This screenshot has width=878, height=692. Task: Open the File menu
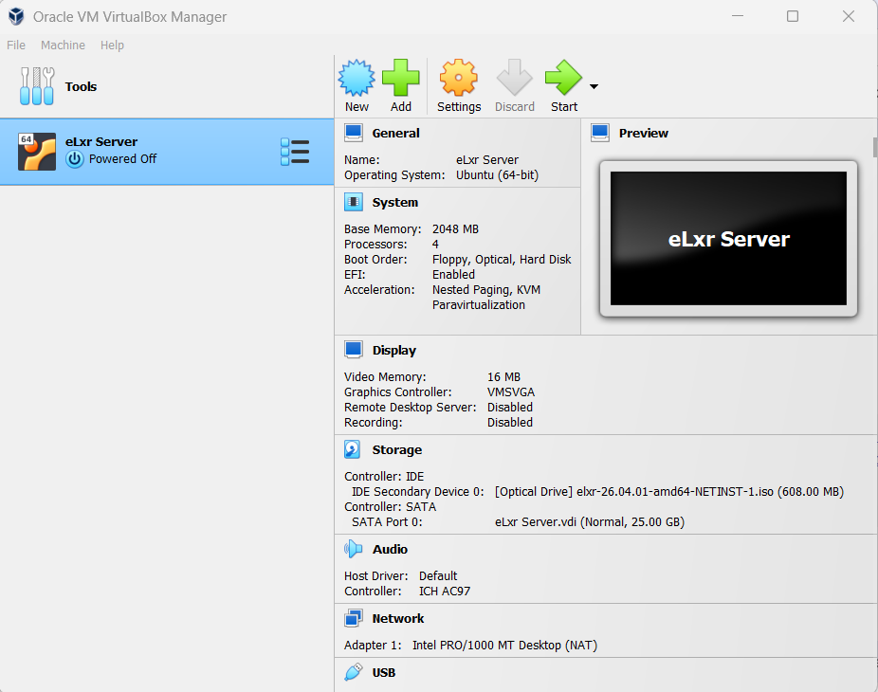tap(15, 45)
